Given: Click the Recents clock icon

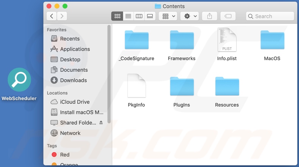Looking at the screenshot, I should pyautogui.click(x=54, y=39).
